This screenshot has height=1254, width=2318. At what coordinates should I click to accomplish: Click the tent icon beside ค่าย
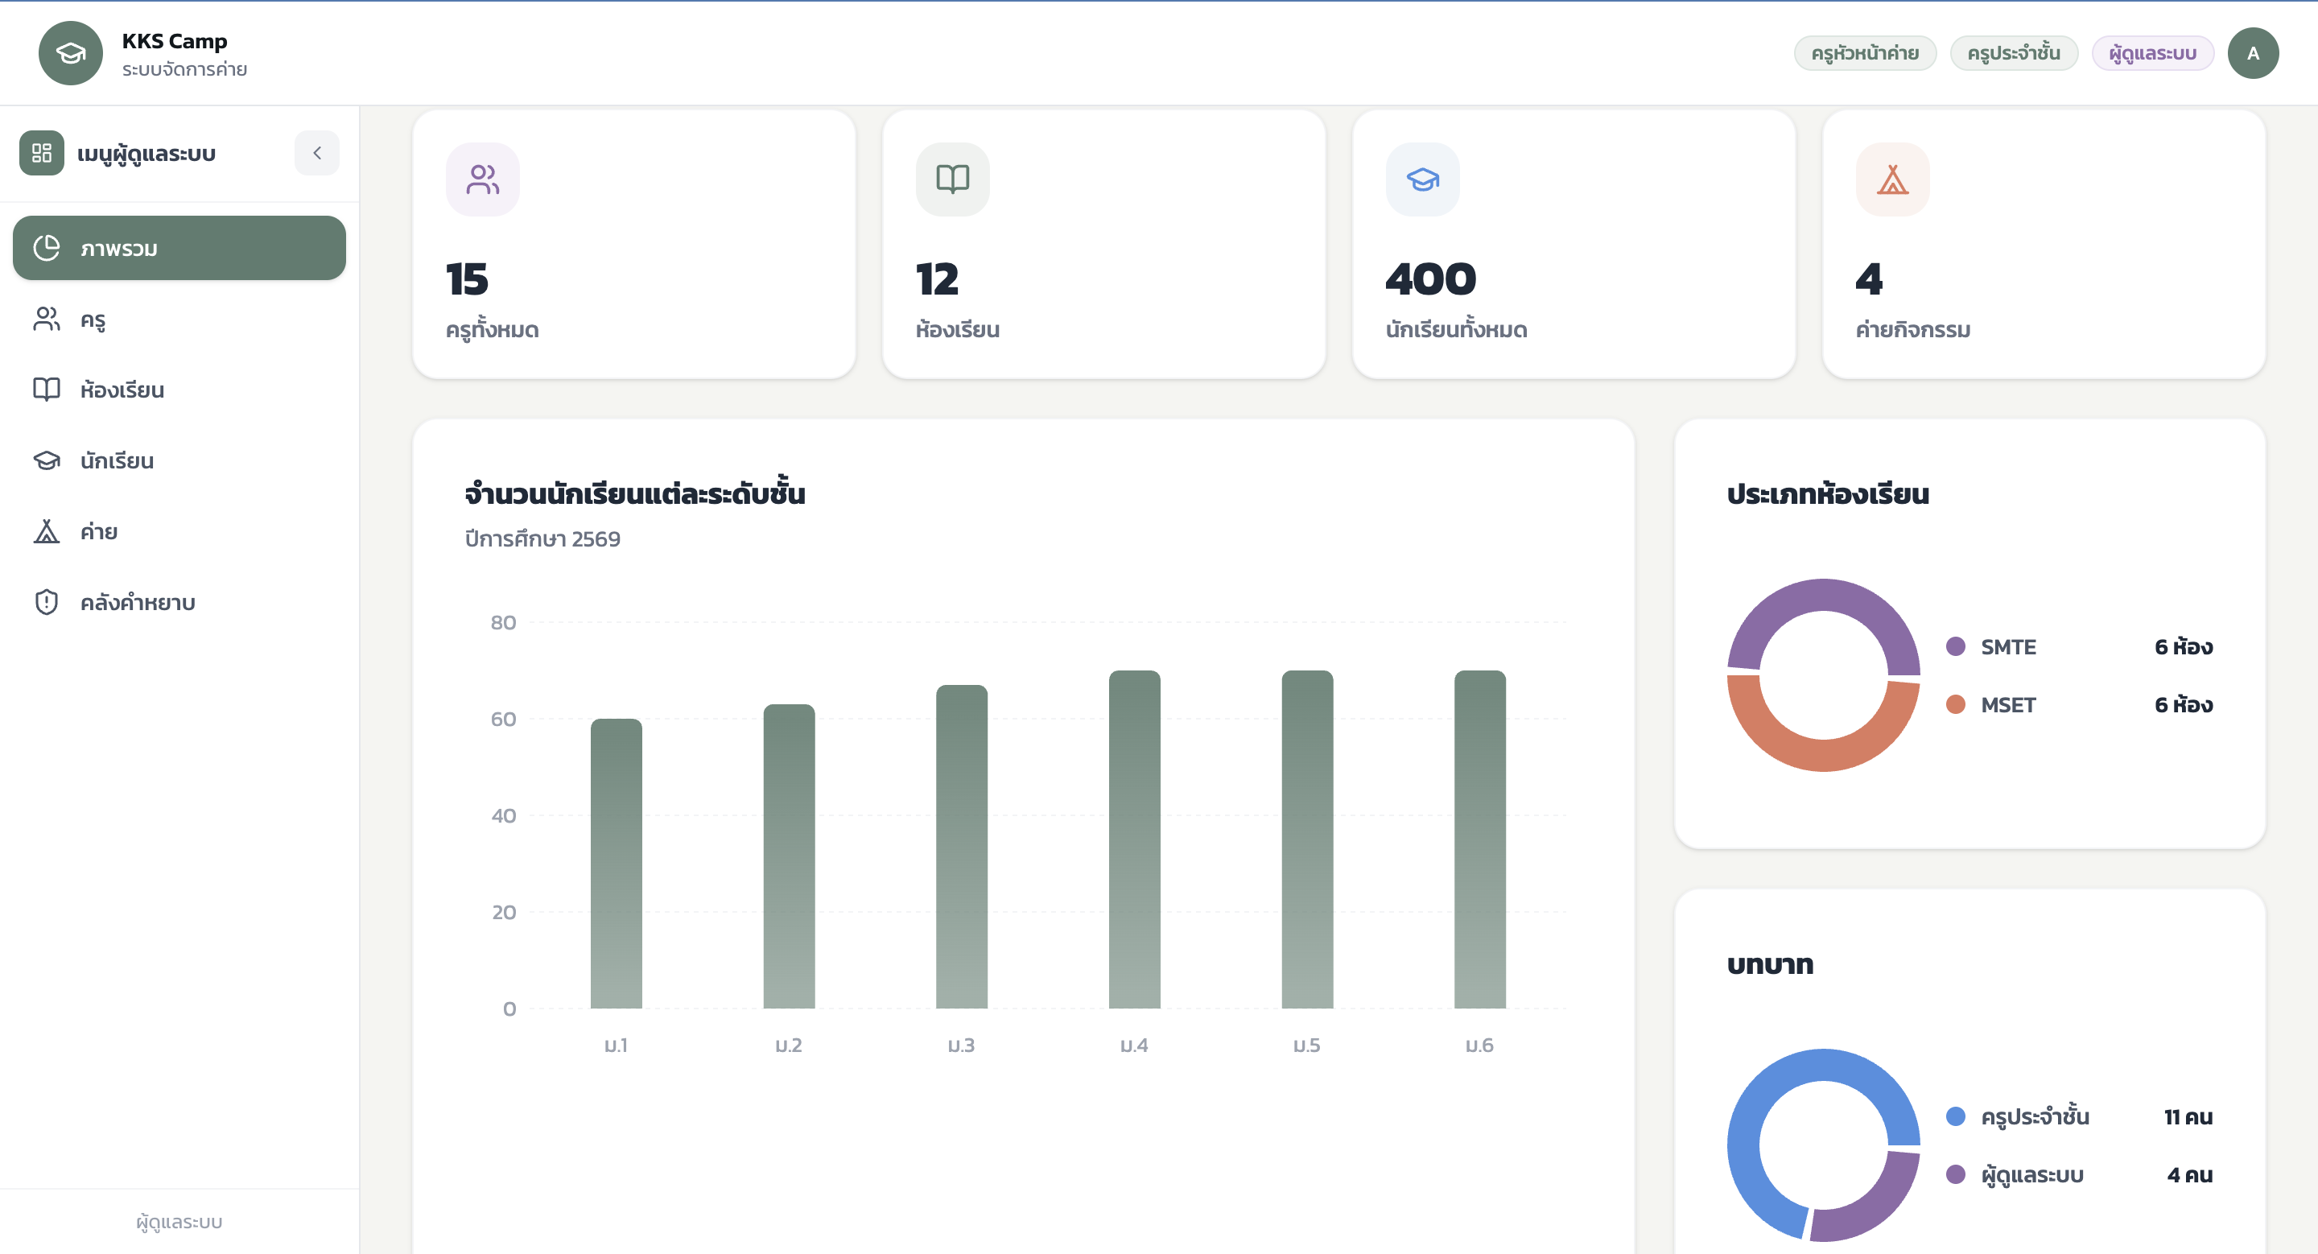point(46,532)
